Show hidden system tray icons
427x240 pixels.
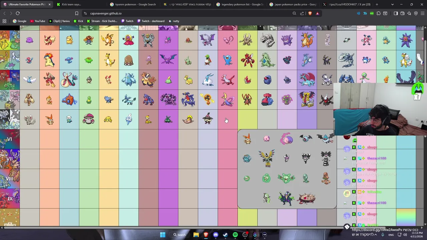pos(376,235)
